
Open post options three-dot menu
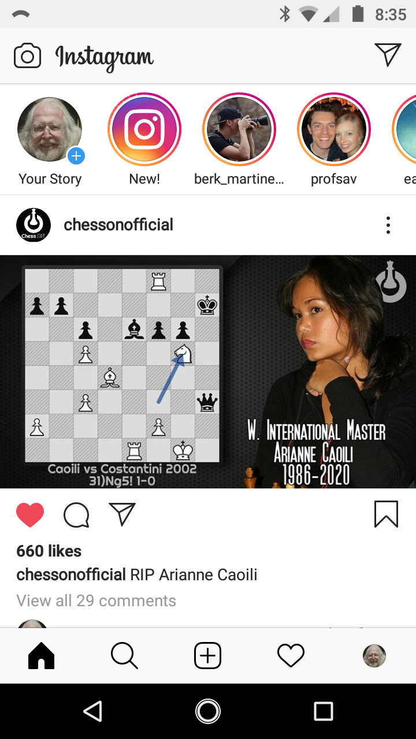tap(388, 225)
